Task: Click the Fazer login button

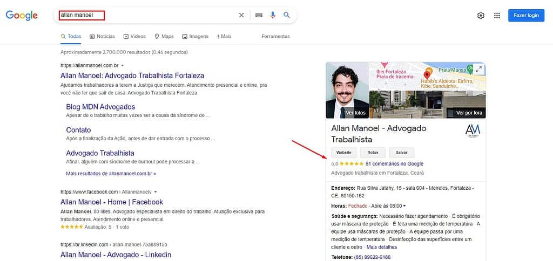Action: (x=526, y=15)
